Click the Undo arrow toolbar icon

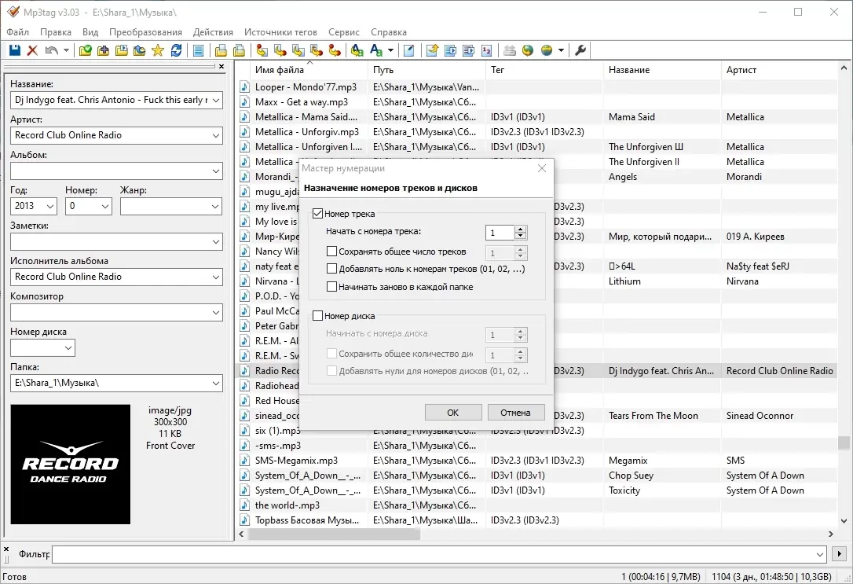(52, 50)
